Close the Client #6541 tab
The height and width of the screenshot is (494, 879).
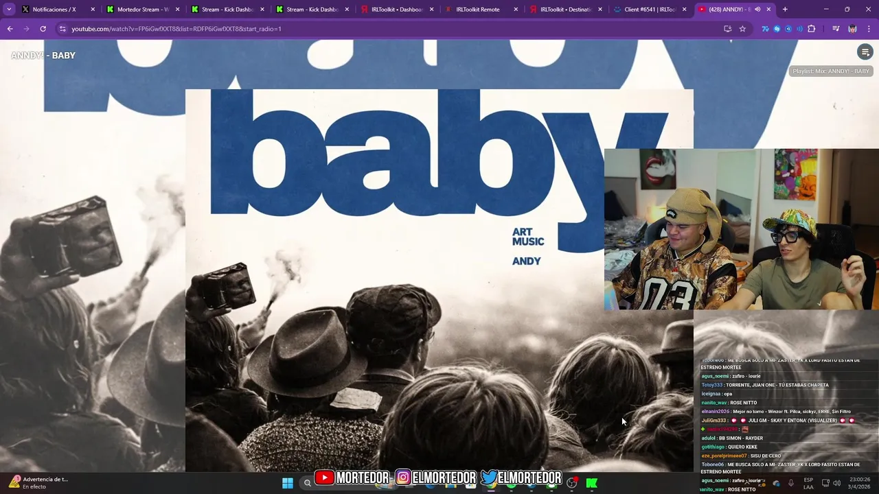pos(684,10)
